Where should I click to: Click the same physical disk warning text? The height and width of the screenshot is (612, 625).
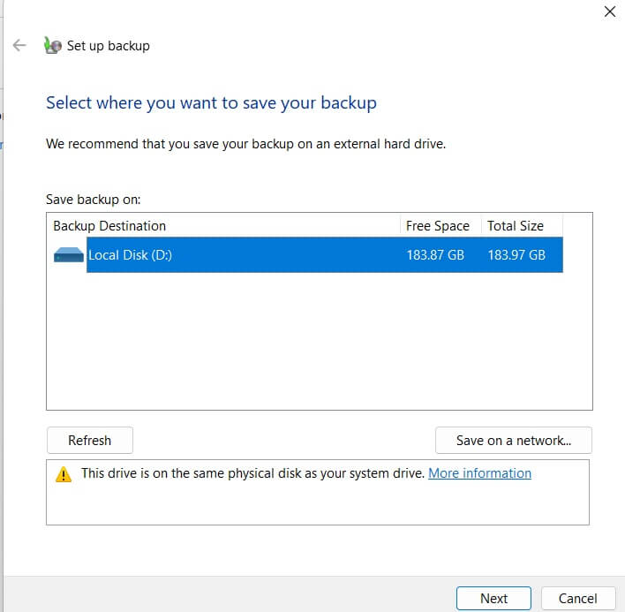252,473
